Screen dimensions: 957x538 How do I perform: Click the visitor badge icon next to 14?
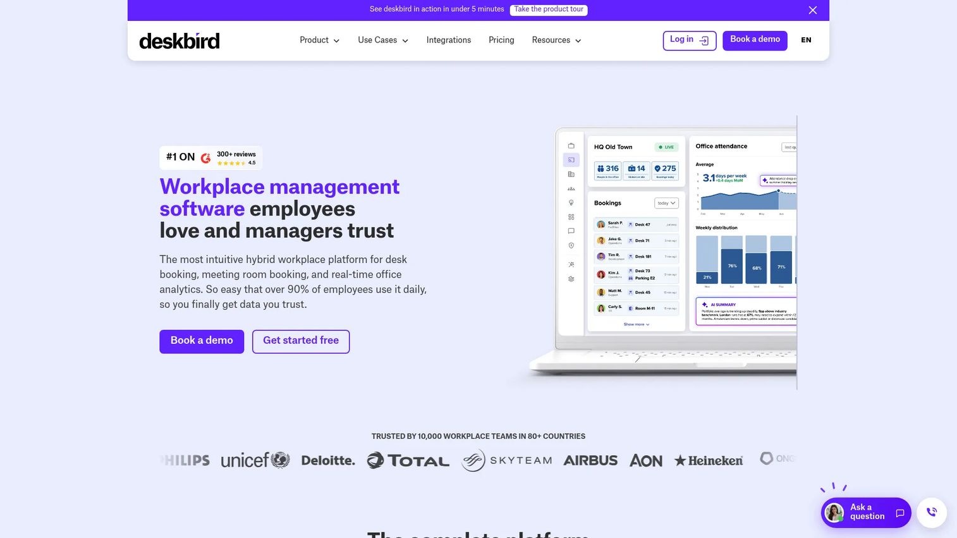(x=631, y=169)
